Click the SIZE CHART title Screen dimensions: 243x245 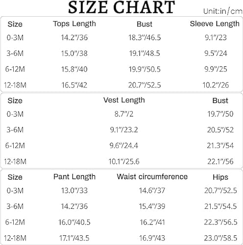click(121, 7)
